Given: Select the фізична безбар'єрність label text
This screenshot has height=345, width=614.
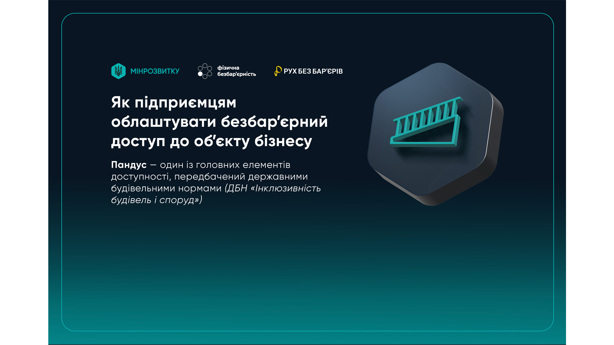Looking at the screenshot, I should tap(236, 71).
